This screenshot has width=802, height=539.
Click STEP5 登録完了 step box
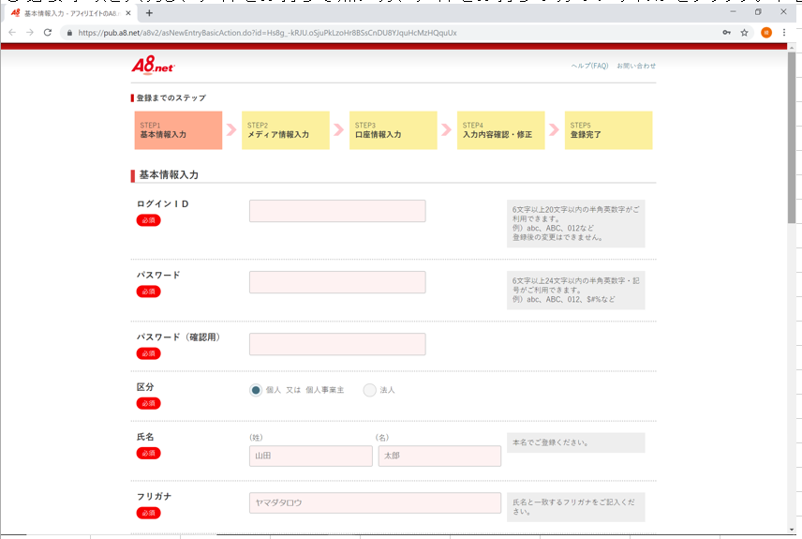click(x=609, y=130)
